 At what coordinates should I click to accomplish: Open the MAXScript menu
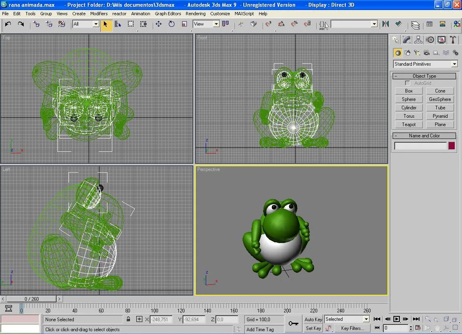point(244,13)
